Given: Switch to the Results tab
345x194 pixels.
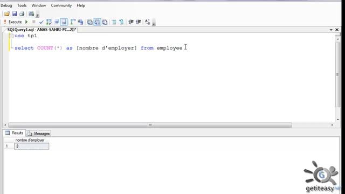Looking at the screenshot, I should point(15,133).
